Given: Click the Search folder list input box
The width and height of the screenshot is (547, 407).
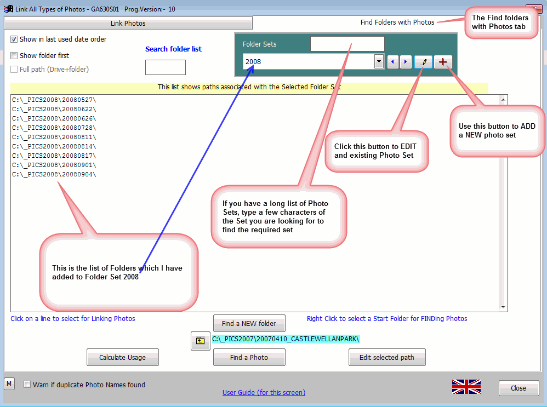Looking at the screenshot, I should (166, 67).
